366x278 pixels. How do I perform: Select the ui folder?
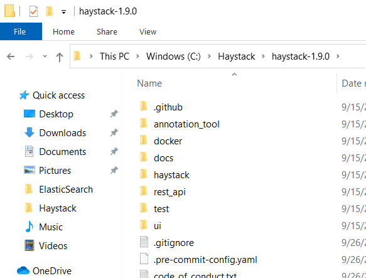click(158, 226)
